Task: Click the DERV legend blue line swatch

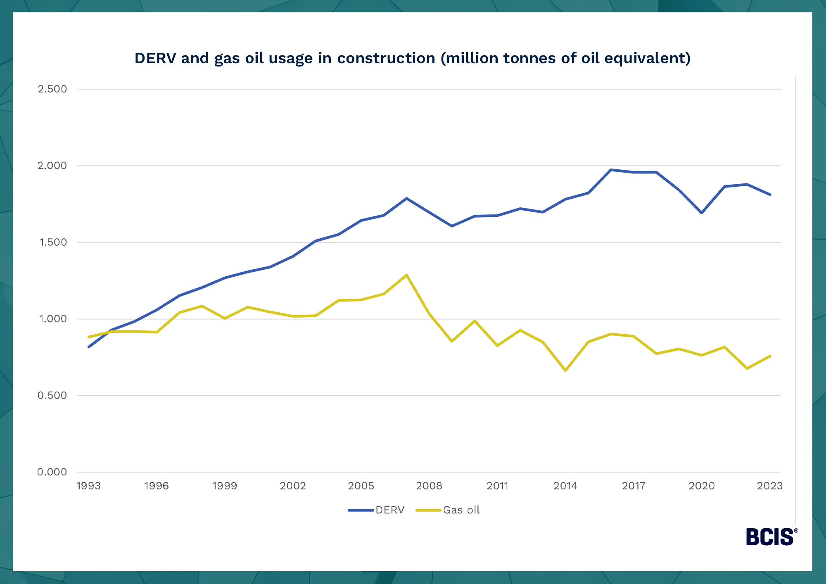Action: pyautogui.click(x=361, y=510)
